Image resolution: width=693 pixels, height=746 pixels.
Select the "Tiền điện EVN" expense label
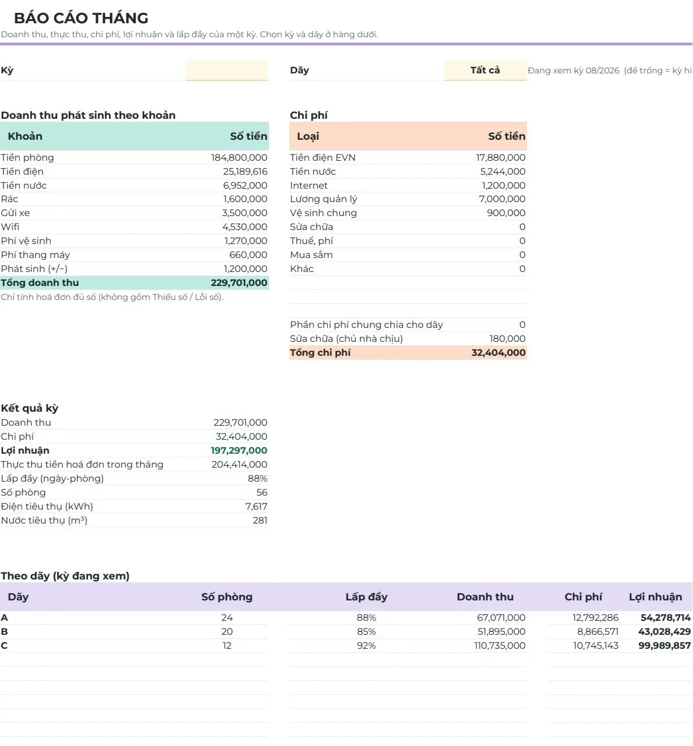point(323,157)
